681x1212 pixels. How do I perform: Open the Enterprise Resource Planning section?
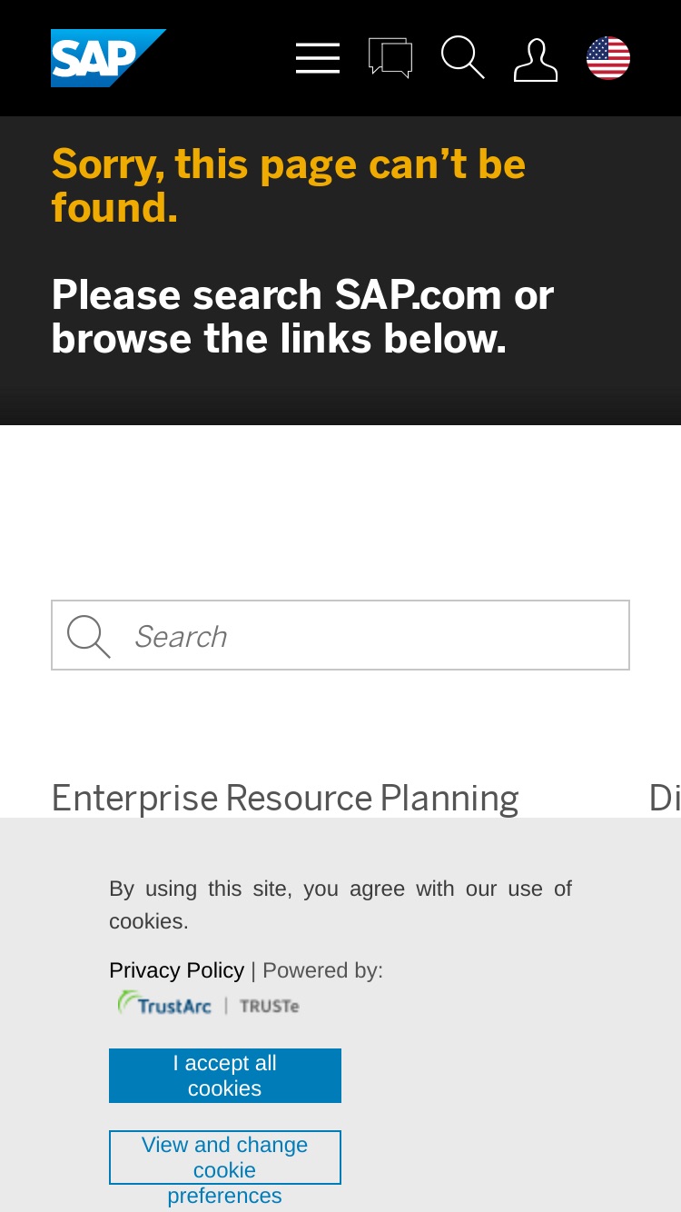click(x=285, y=798)
